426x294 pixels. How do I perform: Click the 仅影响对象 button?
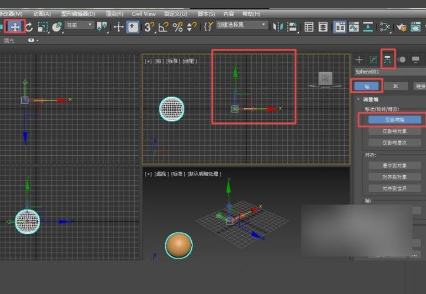tap(395, 131)
